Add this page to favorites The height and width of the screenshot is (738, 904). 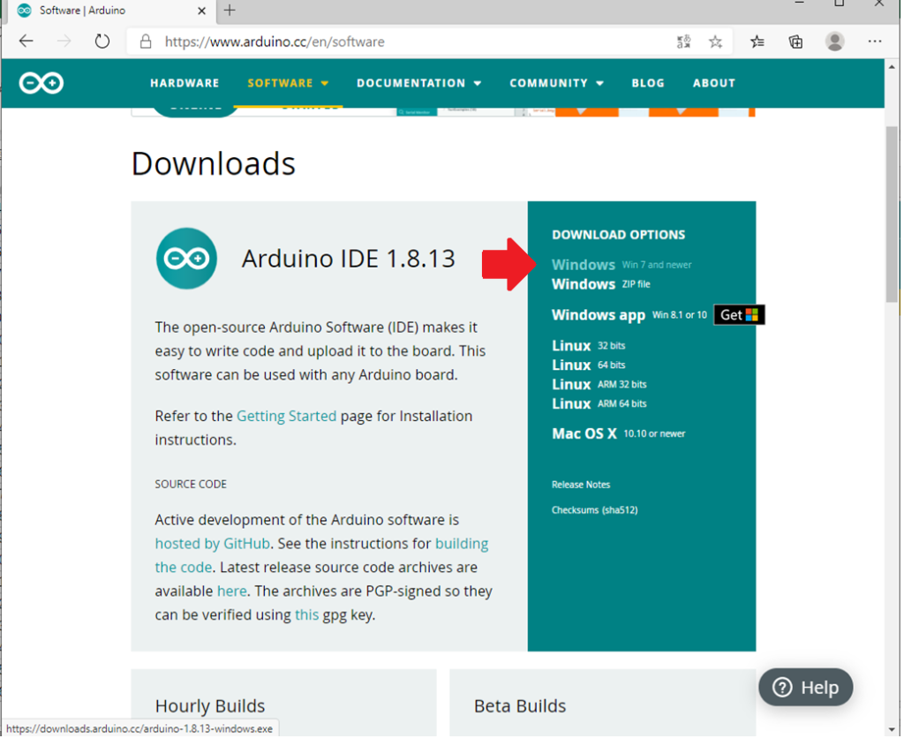(x=715, y=41)
